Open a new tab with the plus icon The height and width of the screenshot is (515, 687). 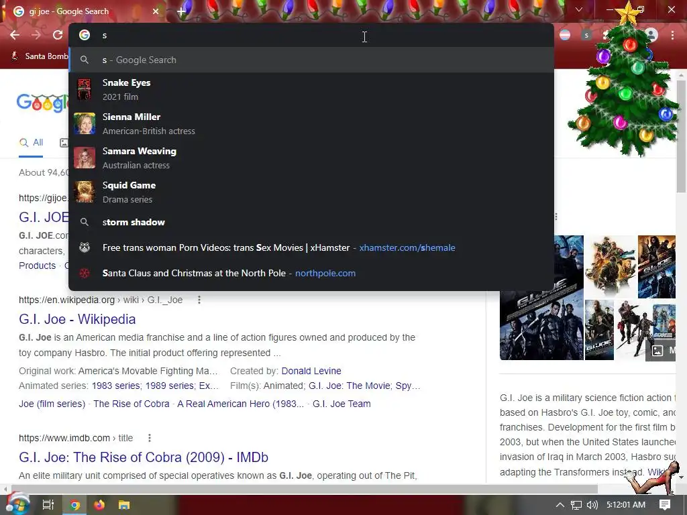pyautogui.click(x=181, y=12)
